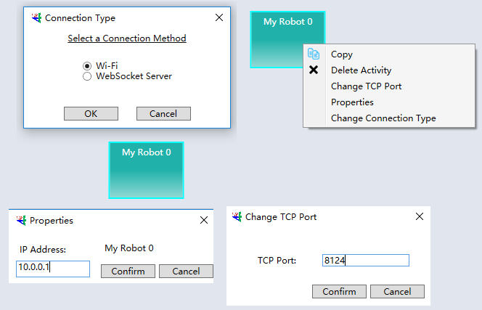
Task: Close the Change TCP Port dialog
Action: pos(420,216)
